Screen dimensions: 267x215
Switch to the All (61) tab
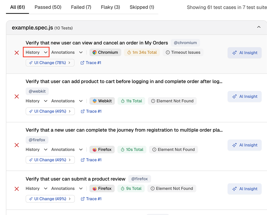coord(17,7)
